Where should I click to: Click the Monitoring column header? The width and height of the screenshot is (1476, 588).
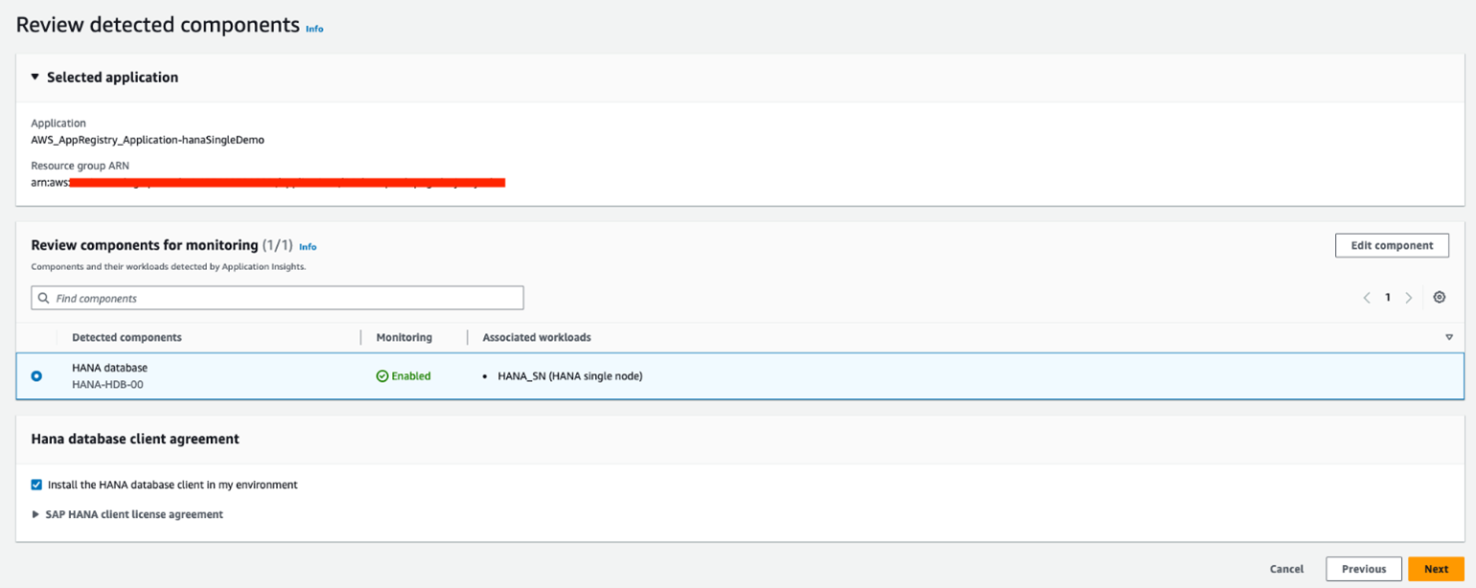pos(404,337)
